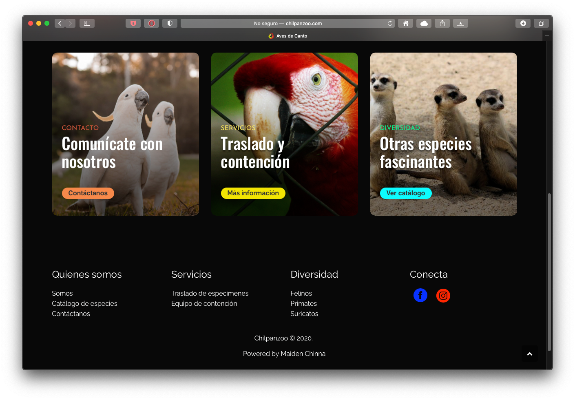Open the Instagram icon under Conecta
This screenshot has width=575, height=400.
[x=443, y=295]
